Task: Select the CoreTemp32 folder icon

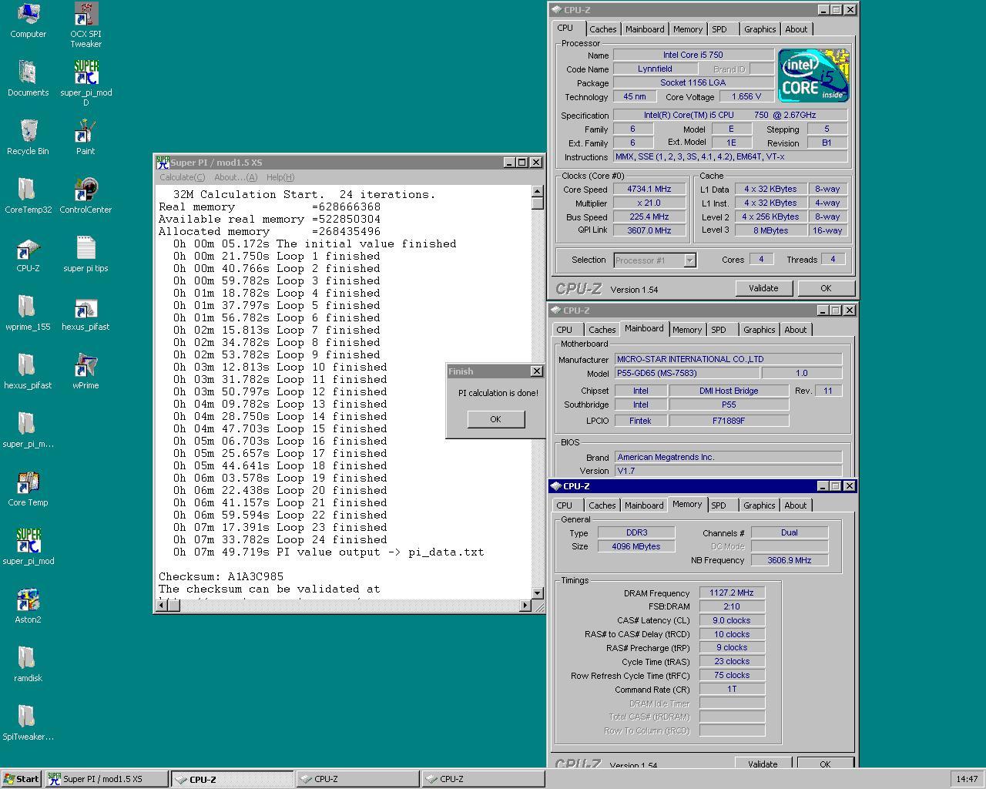Action: point(28,196)
